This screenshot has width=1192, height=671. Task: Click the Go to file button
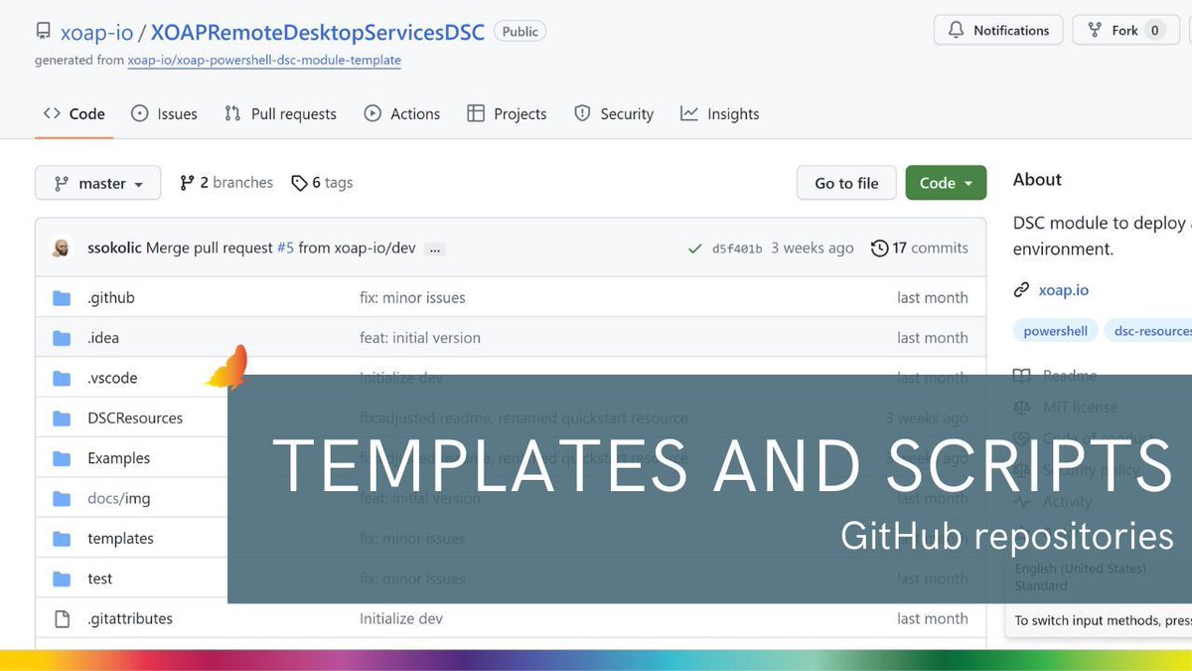pyautogui.click(x=846, y=183)
